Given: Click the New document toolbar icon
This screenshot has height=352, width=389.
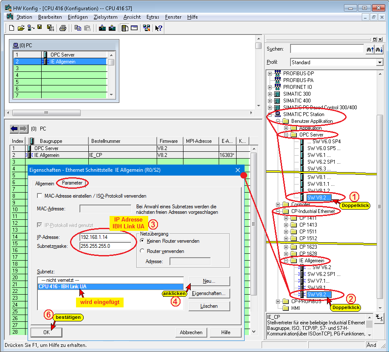Looking at the screenshot, I should [x=11, y=28].
